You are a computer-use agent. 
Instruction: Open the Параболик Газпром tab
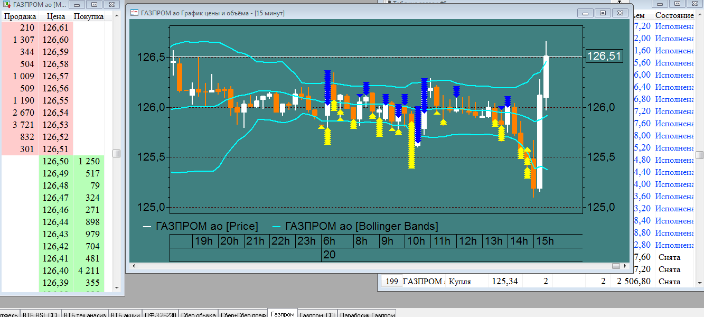[x=367, y=314]
